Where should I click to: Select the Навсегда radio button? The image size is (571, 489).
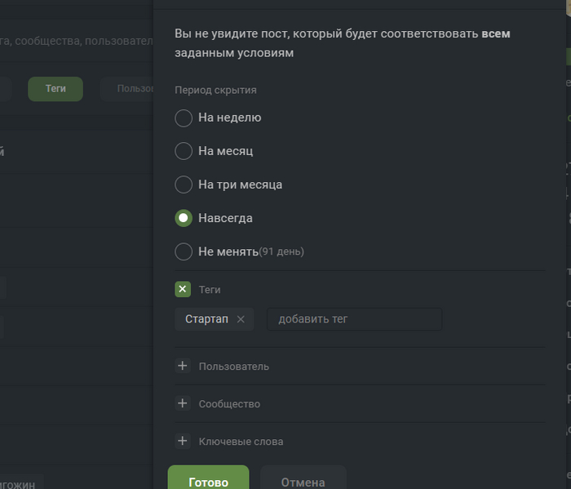[x=184, y=218]
